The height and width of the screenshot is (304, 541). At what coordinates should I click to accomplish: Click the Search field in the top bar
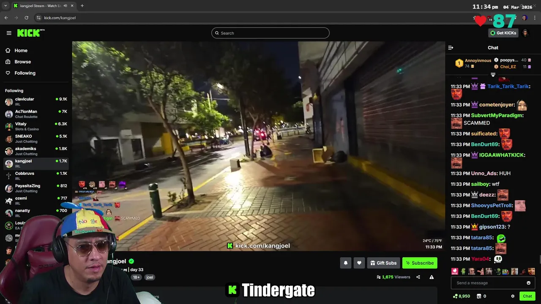pyautogui.click(x=270, y=33)
